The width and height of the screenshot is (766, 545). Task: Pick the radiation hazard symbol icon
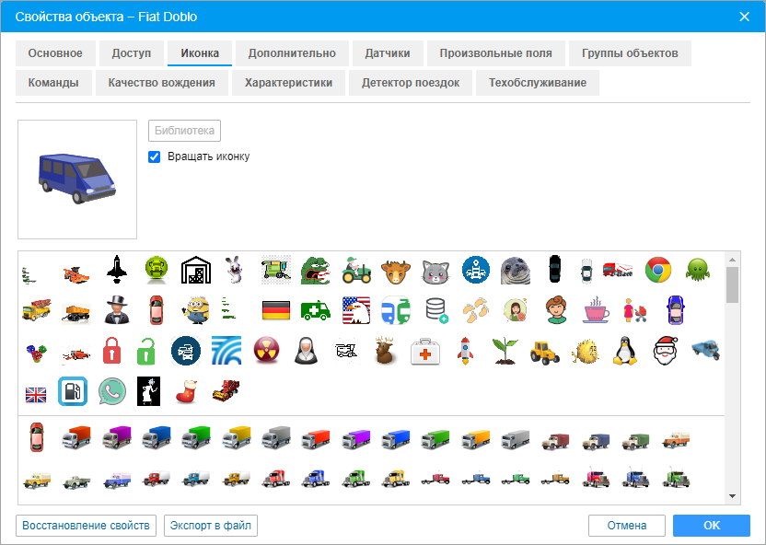pos(267,350)
